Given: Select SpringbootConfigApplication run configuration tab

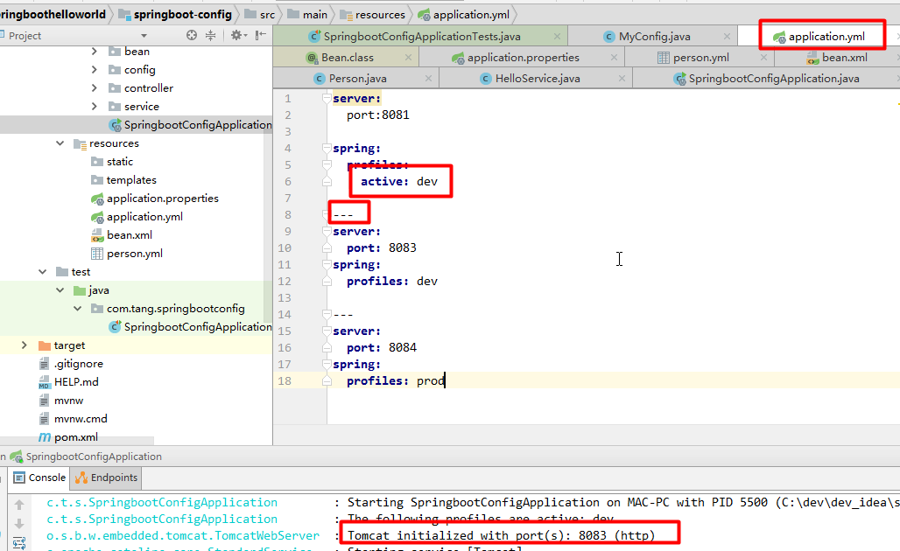Looking at the screenshot, I should click(x=86, y=457).
